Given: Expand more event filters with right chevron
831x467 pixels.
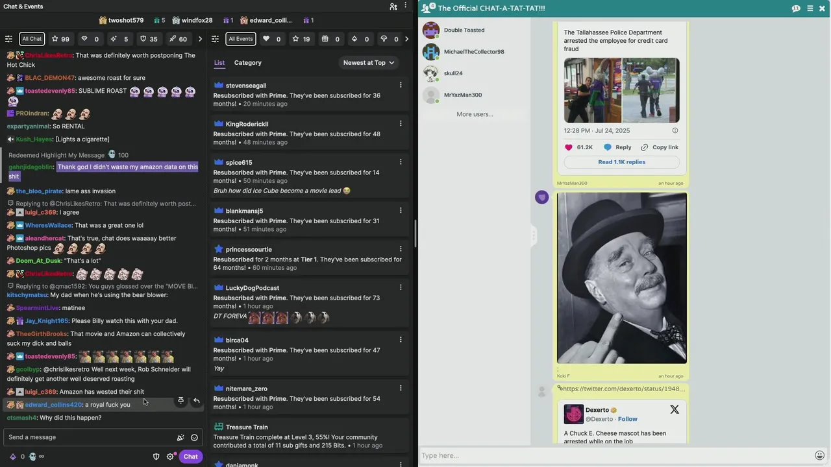Looking at the screenshot, I should (x=406, y=39).
